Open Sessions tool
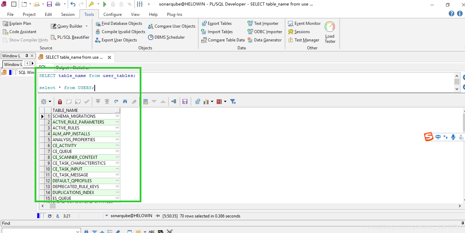465x233 pixels. [x=299, y=32]
